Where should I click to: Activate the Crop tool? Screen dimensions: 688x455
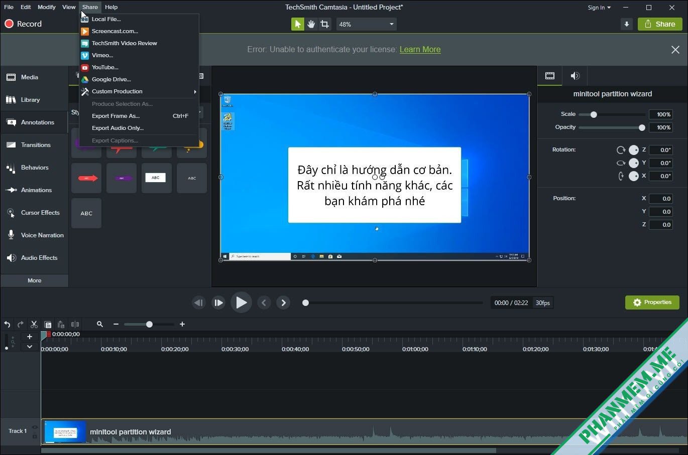tap(325, 24)
